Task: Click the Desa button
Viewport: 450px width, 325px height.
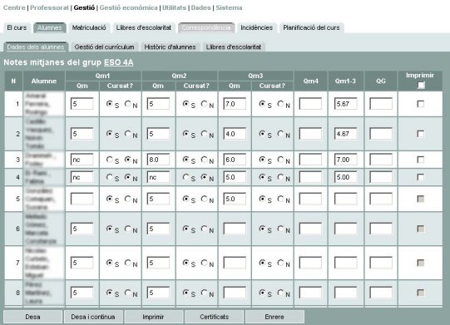Action: [x=32, y=317]
